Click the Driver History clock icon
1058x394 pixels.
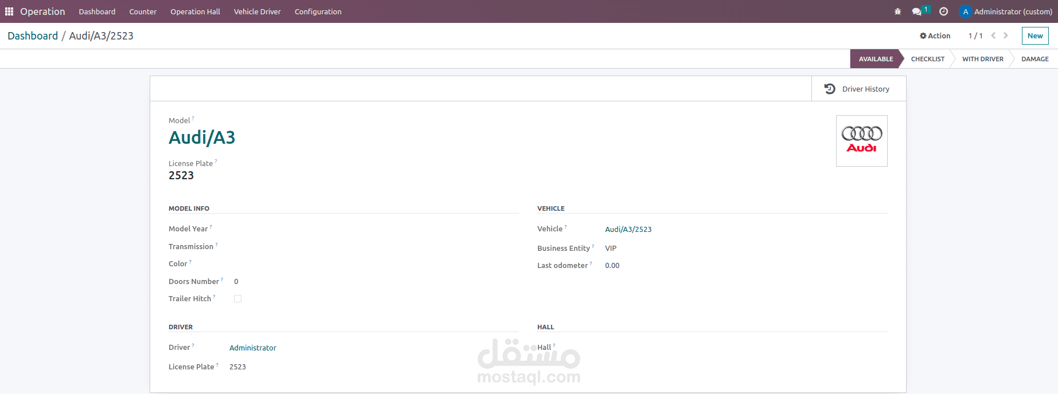tap(830, 89)
